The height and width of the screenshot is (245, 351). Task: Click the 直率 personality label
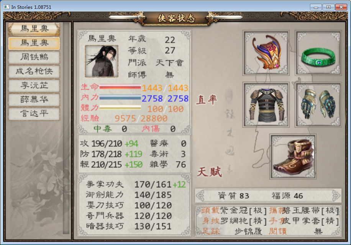(207, 99)
